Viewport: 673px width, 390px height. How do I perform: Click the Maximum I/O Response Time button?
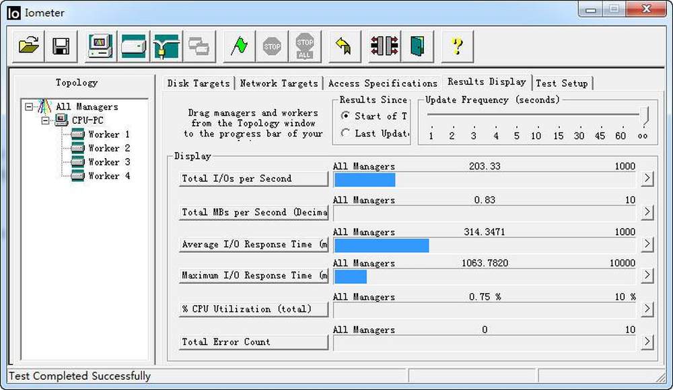(x=253, y=276)
